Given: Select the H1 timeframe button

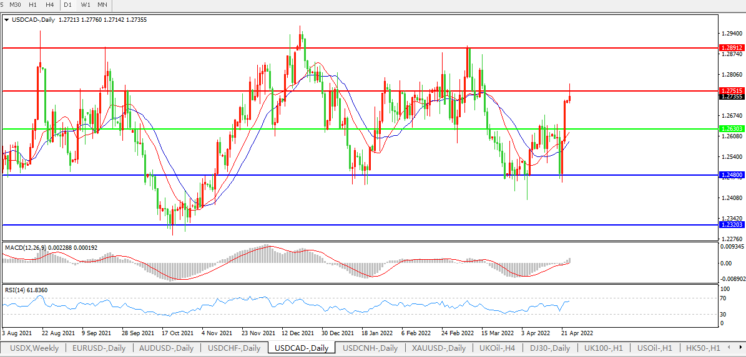Looking at the screenshot, I should (32, 5).
